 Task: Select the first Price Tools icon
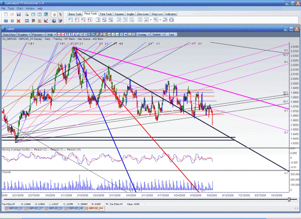[x=71, y=20]
